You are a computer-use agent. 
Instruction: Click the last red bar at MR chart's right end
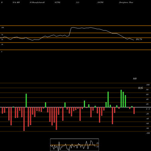[134, 111]
